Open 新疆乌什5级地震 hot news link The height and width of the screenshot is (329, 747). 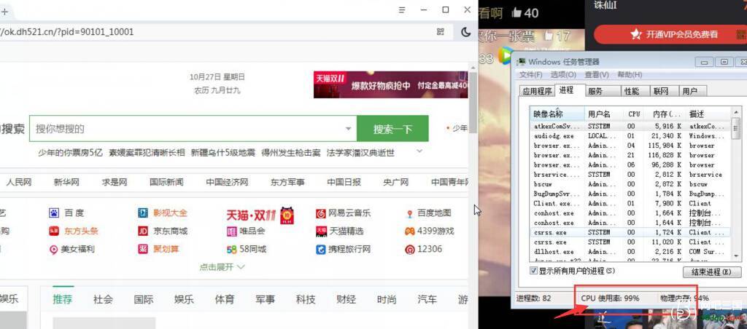coord(223,153)
